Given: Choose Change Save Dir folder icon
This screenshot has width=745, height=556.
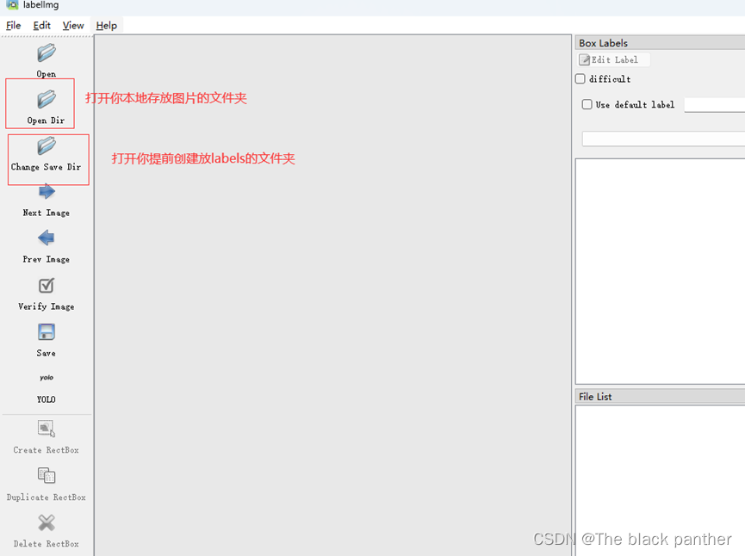Looking at the screenshot, I should click(47, 145).
